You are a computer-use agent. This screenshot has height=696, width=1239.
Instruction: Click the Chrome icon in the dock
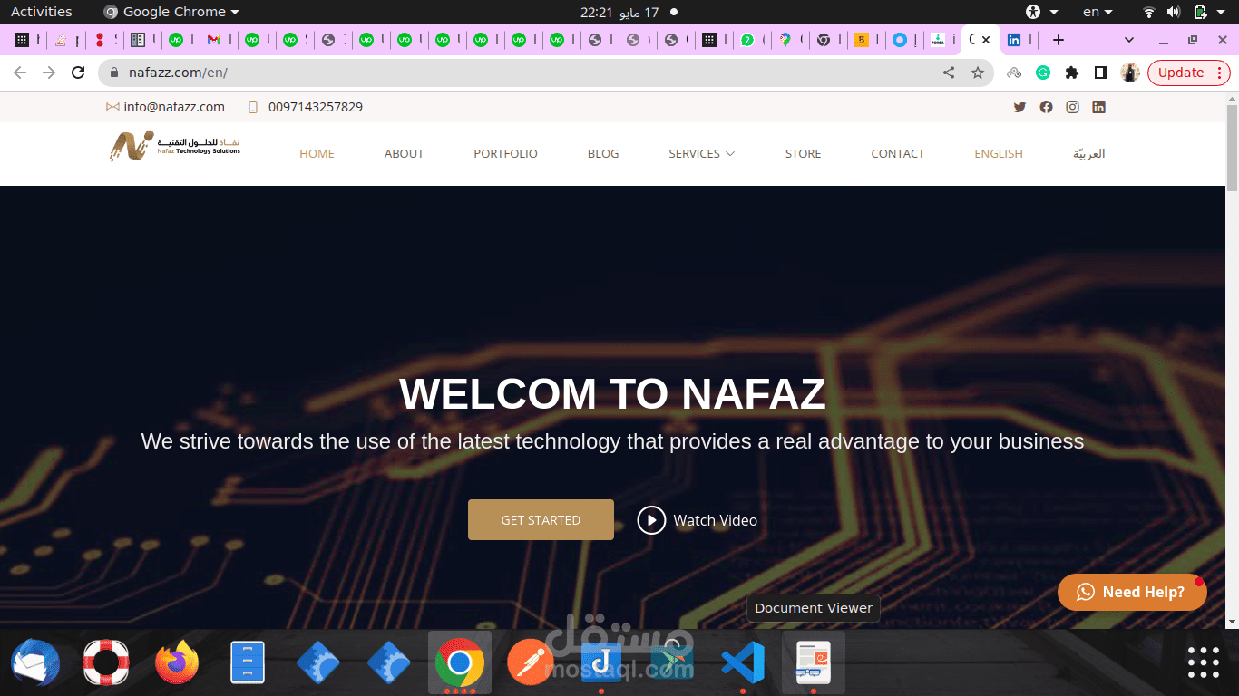(x=460, y=662)
